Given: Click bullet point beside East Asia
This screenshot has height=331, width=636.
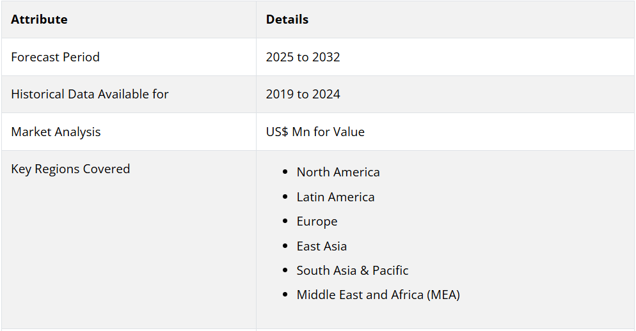Looking at the screenshot, I should pyautogui.click(x=285, y=246).
